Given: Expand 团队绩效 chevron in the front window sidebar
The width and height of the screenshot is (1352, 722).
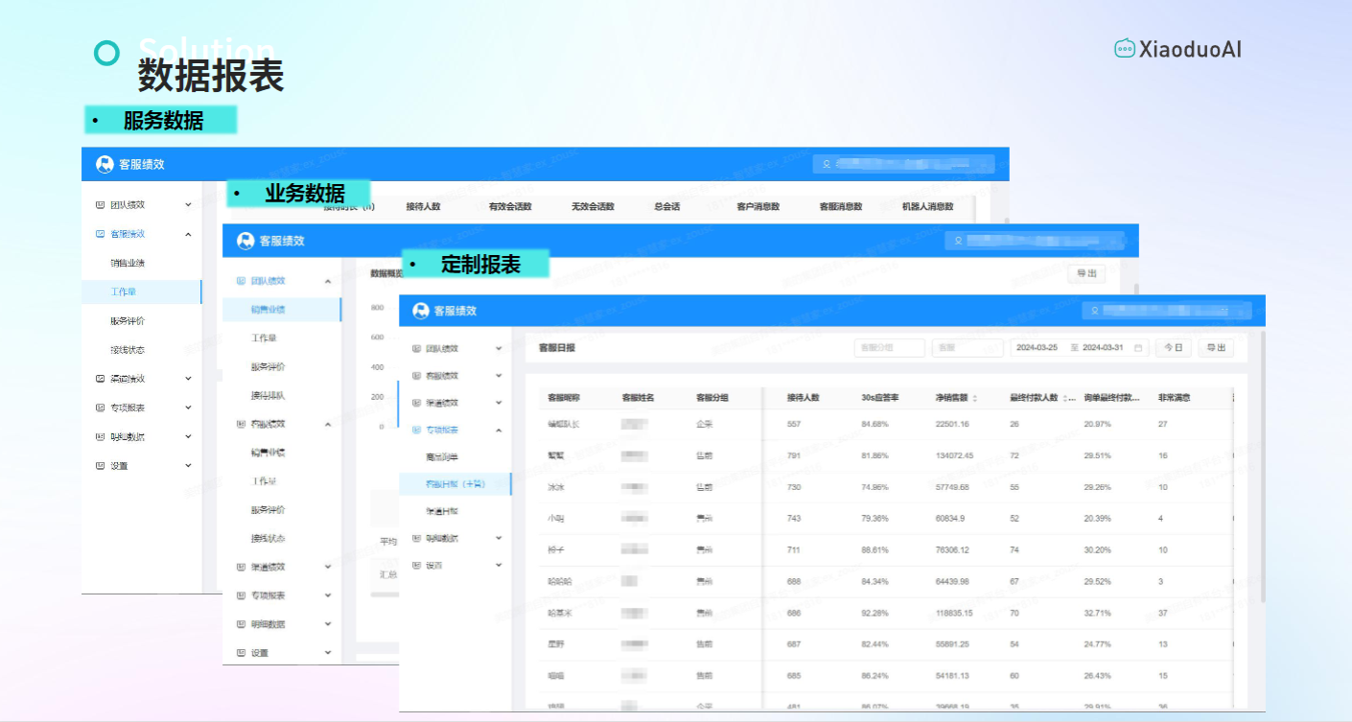Looking at the screenshot, I should click(x=499, y=349).
